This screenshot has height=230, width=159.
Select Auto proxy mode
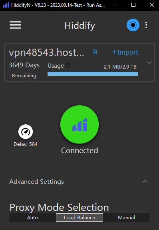(x=32, y=217)
